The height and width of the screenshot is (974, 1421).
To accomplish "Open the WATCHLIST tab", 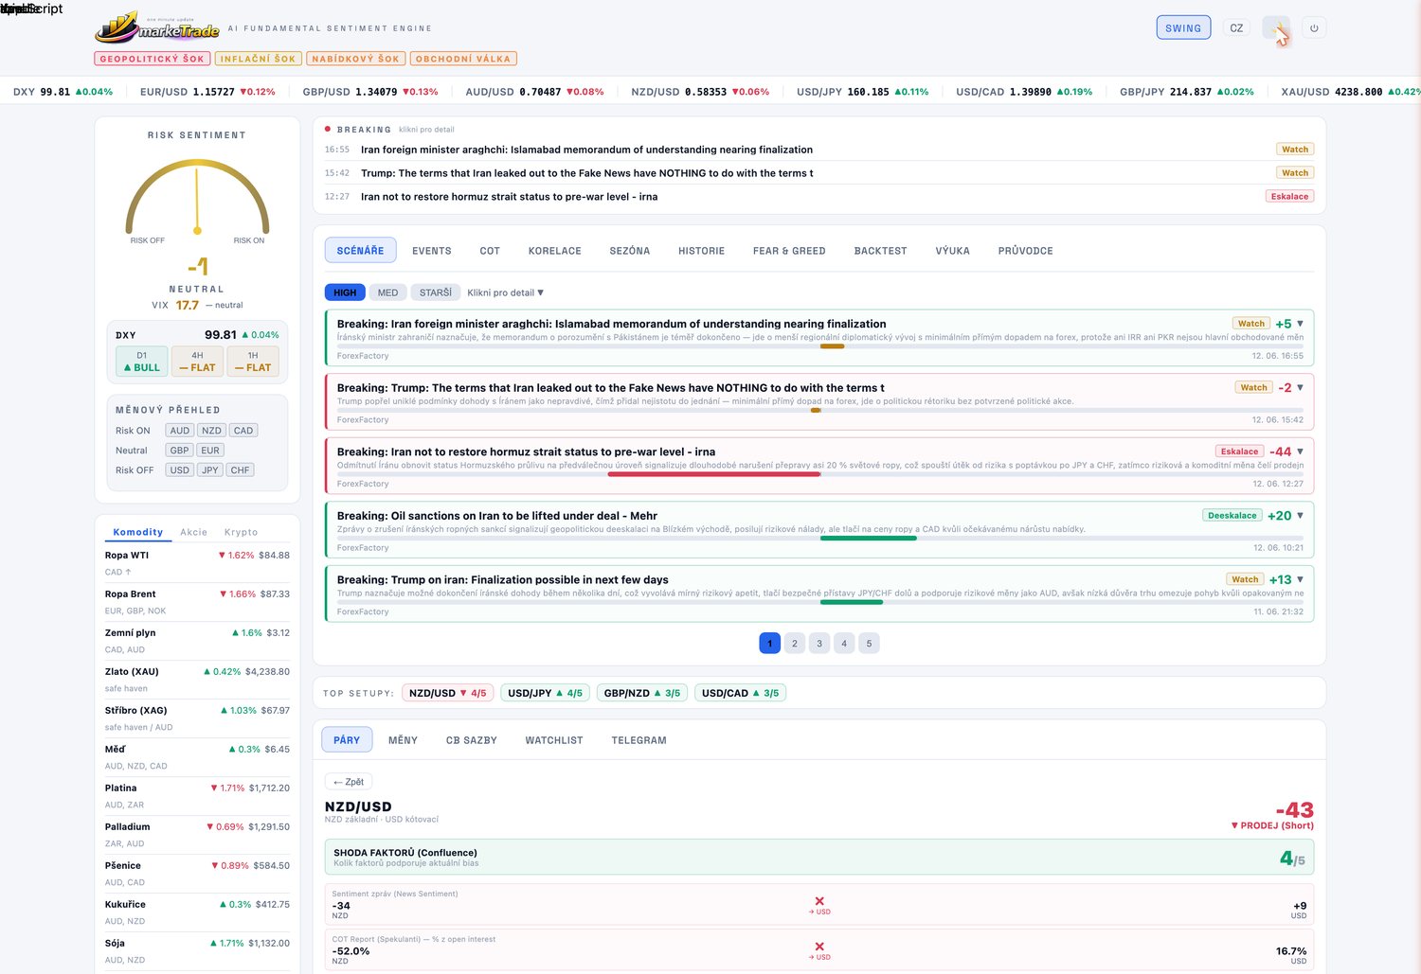I will coord(554,740).
